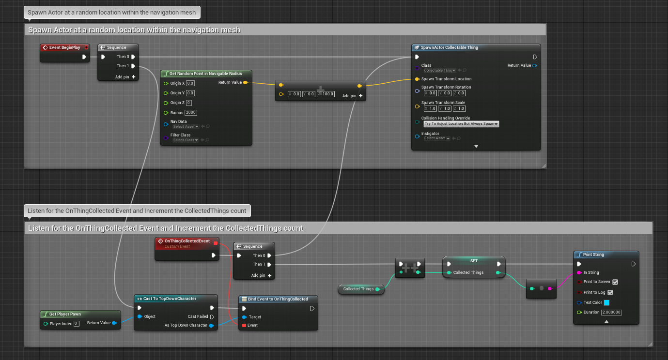The image size is (668, 360).
Task: Click the 'Spawn Actor at a random location' comment bubble
Action: 112,12
